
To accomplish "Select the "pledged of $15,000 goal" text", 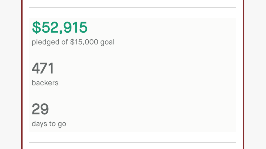I will click(x=73, y=42).
